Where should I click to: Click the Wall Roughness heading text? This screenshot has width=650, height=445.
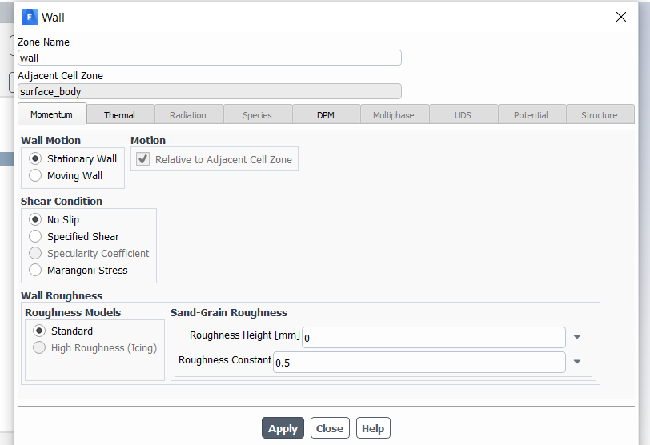pyautogui.click(x=62, y=296)
